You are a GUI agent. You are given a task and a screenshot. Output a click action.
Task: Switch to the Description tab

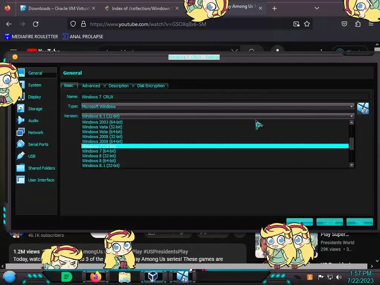pos(118,86)
